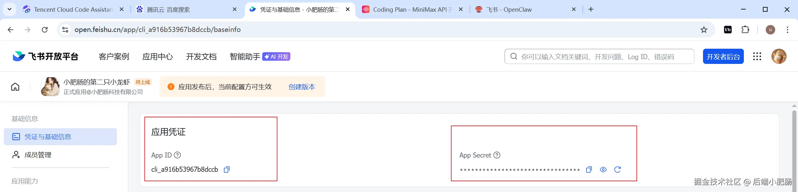Close the Tencent Cloud Code Assistant tab
The height and width of the screenshot is (192, 798).
point(122,9)
